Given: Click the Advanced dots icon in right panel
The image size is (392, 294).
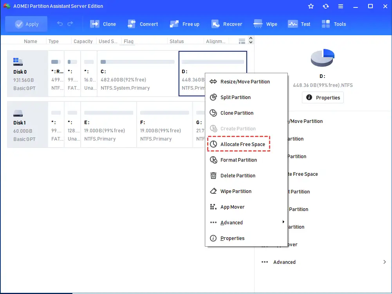Looking at the screenshot, I should (265, 262).
